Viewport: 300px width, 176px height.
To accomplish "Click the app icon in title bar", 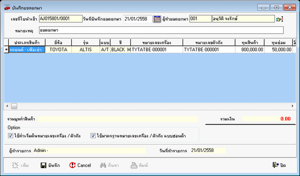I will (7, 8).
